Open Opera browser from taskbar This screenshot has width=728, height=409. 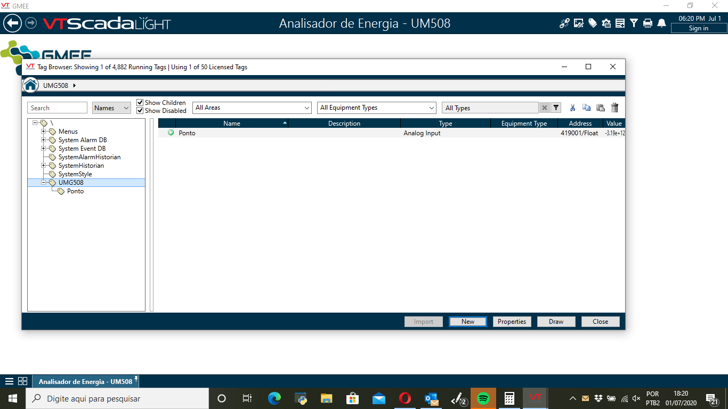(x=405, y=398)
